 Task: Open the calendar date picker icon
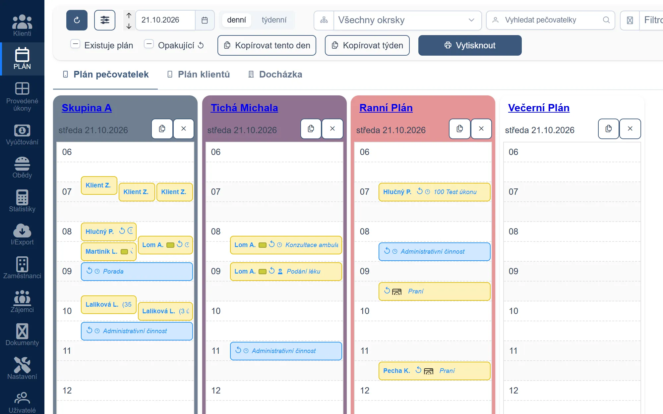[x=205, y=20]
